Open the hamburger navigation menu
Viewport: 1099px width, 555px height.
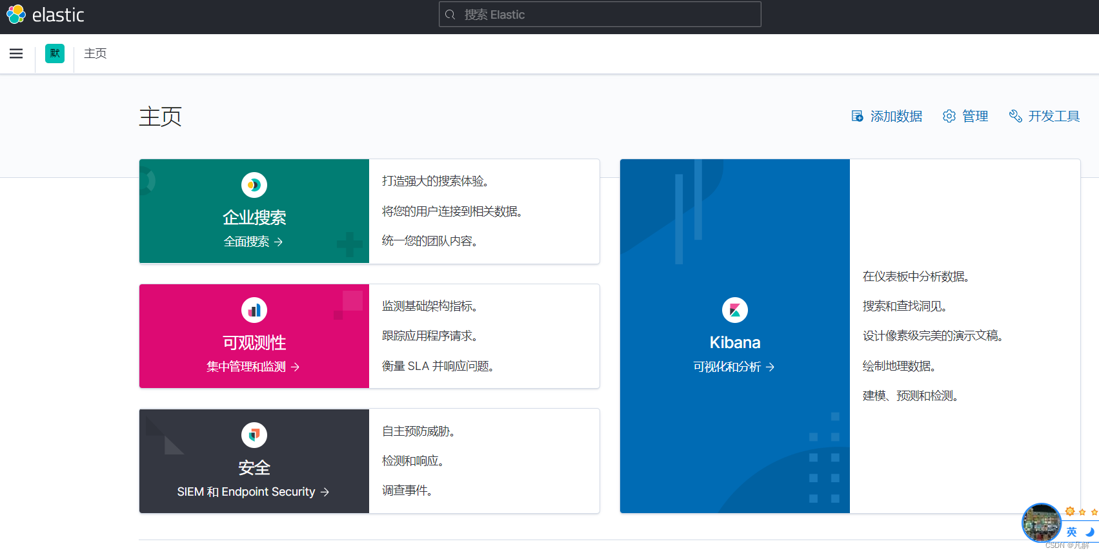(16, 54)
